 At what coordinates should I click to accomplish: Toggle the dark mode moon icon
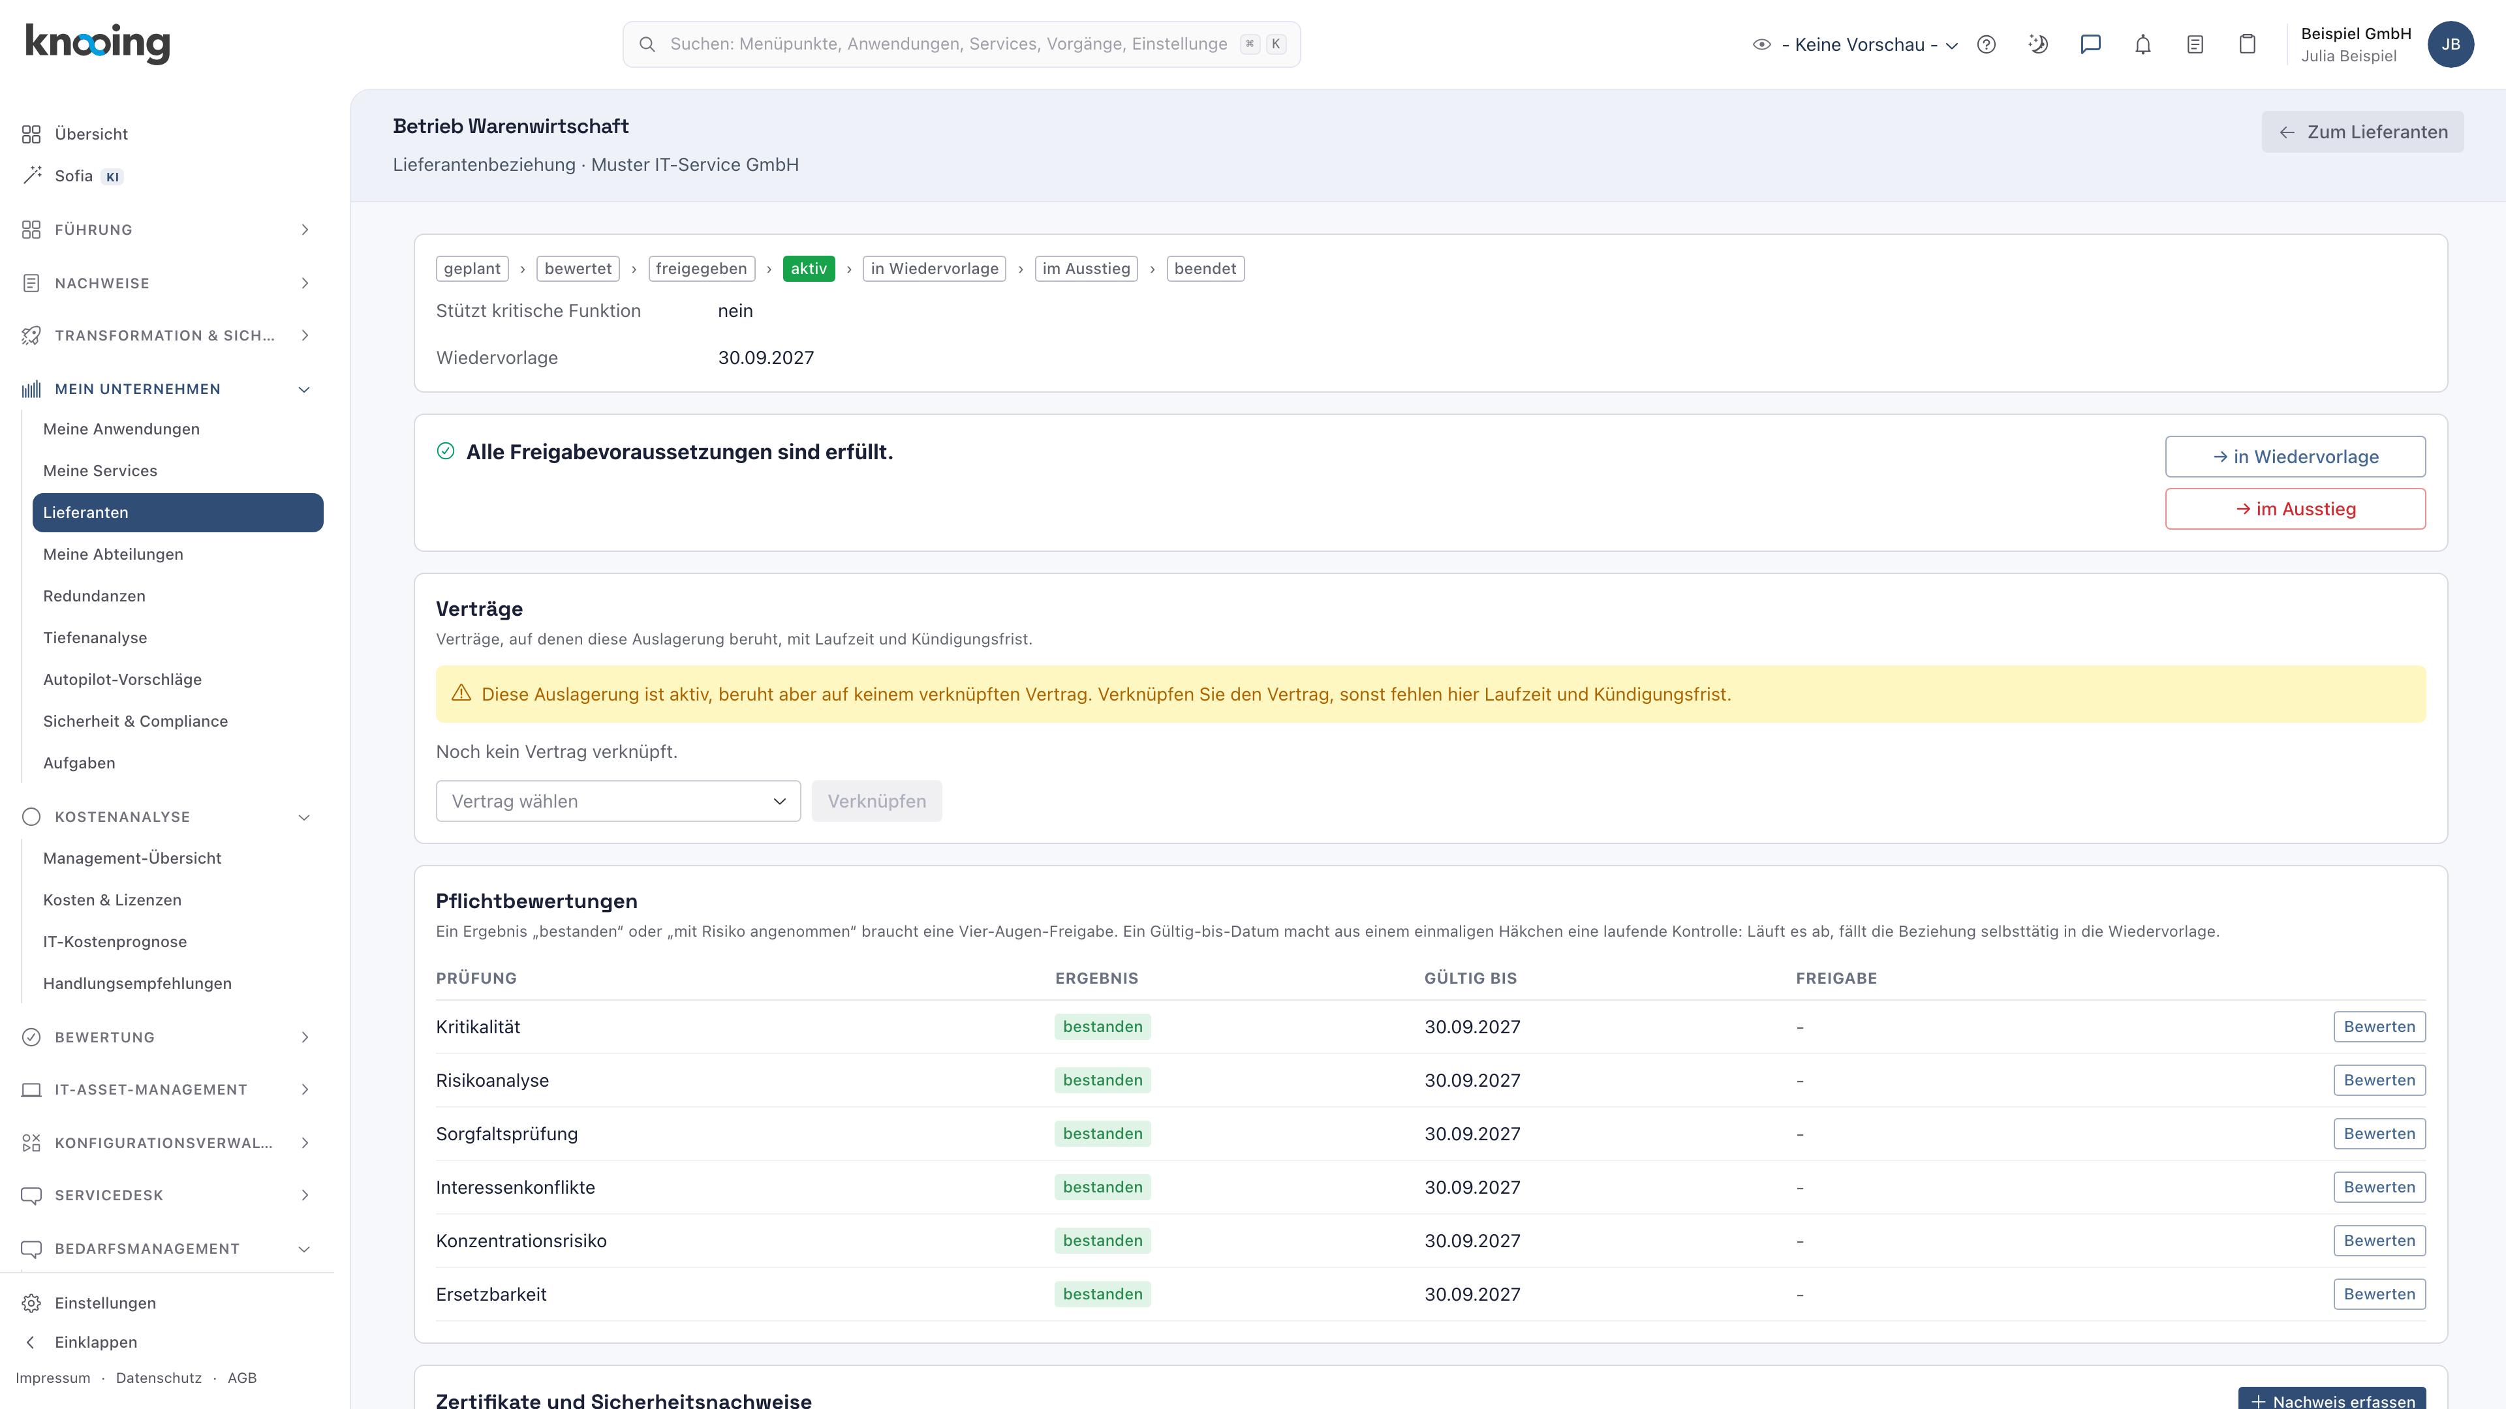[2038, 45]
